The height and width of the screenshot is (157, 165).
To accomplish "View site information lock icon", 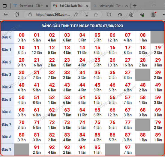I will (30, 14).
